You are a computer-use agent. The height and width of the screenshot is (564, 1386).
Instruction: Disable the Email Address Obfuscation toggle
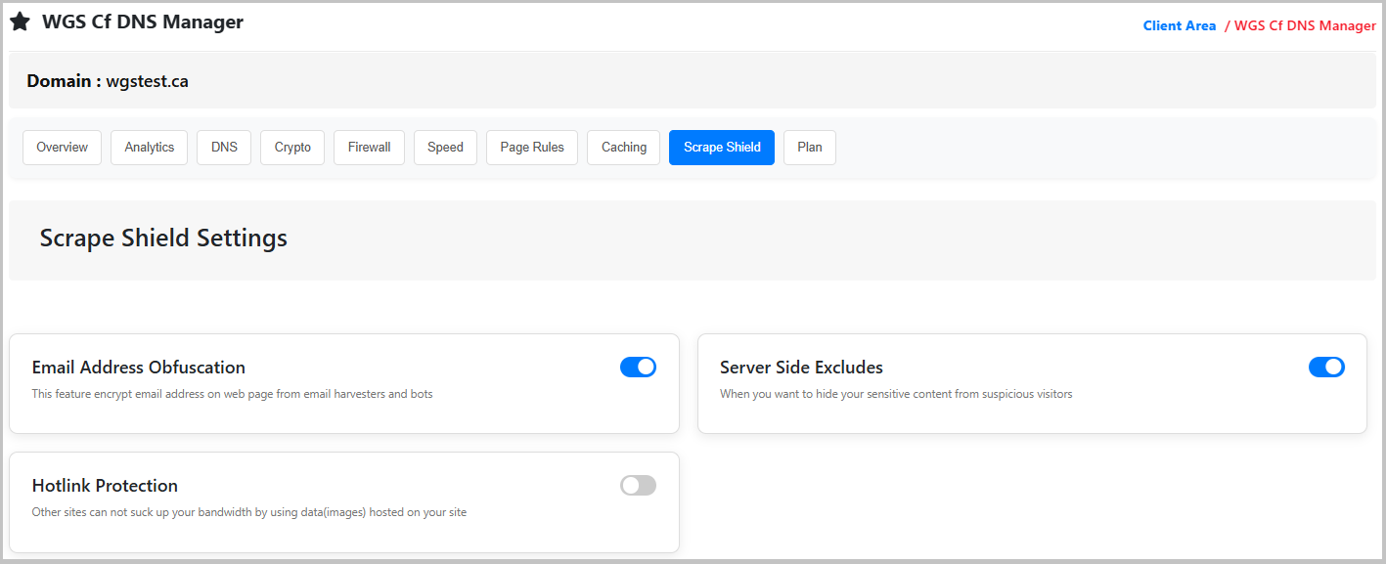coord(638,368)
